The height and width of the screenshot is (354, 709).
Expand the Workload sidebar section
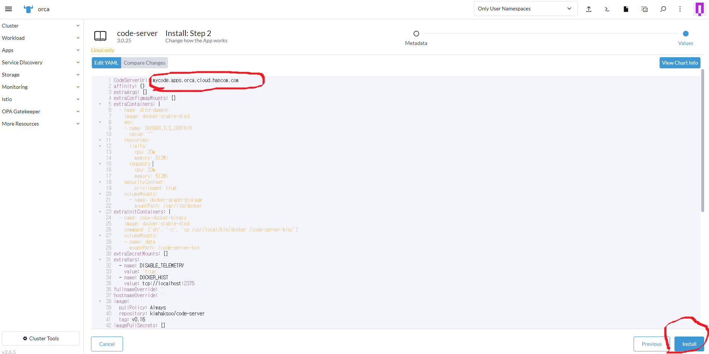pyautogui.click(x=42, y=38)
